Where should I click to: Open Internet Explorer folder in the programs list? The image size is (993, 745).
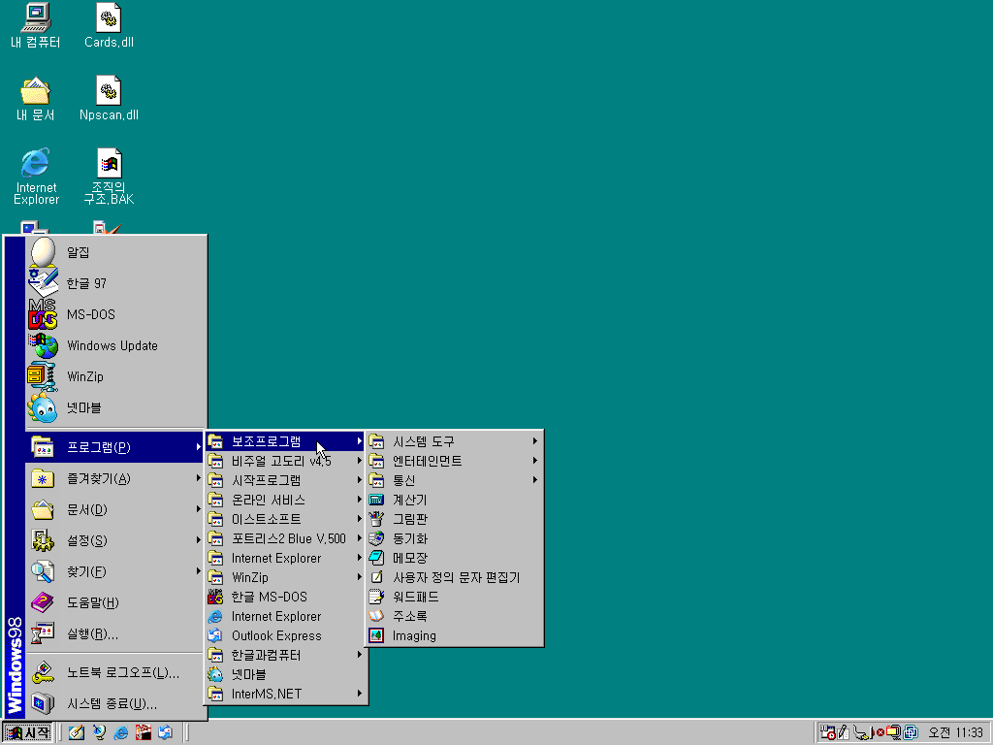click(x=285, y=558)
